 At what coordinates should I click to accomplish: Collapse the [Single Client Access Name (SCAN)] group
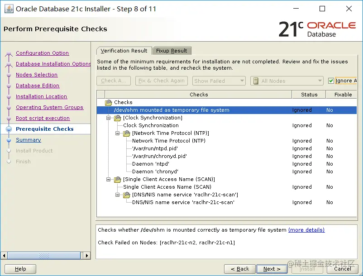[x=108, y=179]
